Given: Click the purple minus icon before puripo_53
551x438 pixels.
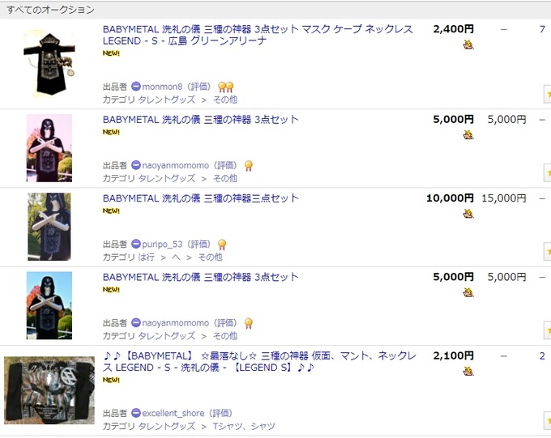Looking at the screenshot, I should point(136,244).
